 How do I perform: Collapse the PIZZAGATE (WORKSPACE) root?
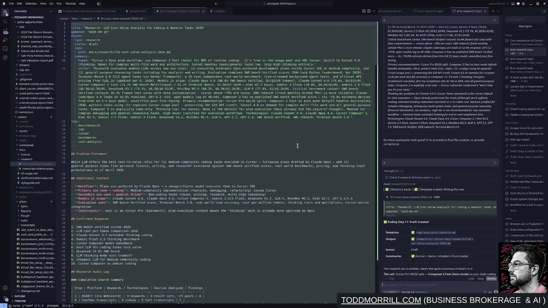[29, 17]
